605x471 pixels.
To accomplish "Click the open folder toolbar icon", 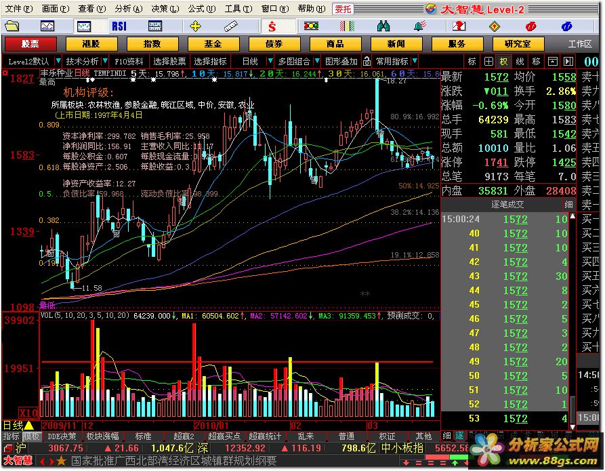I will [x=12, y=26].
